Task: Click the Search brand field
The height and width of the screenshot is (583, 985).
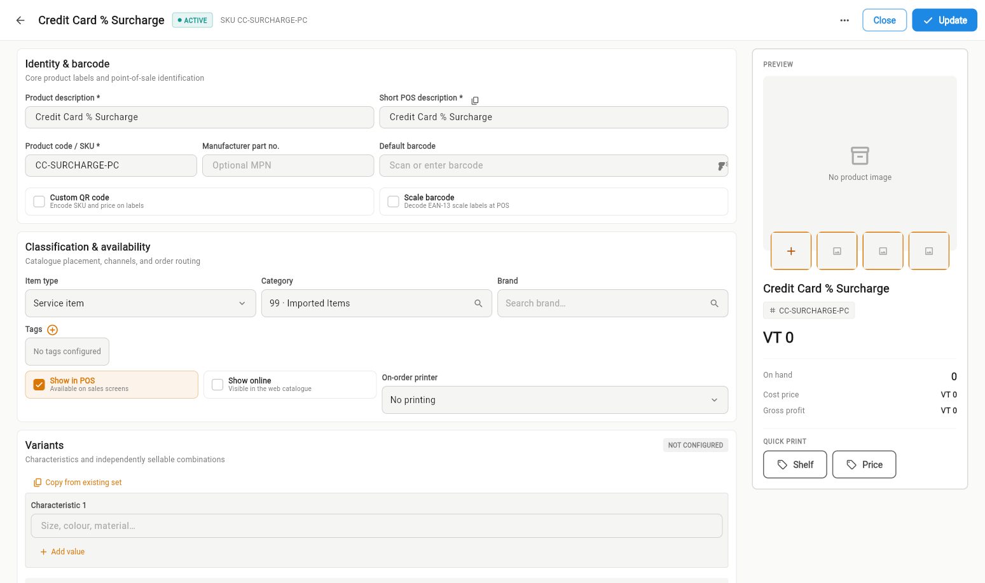Action: 612,303
